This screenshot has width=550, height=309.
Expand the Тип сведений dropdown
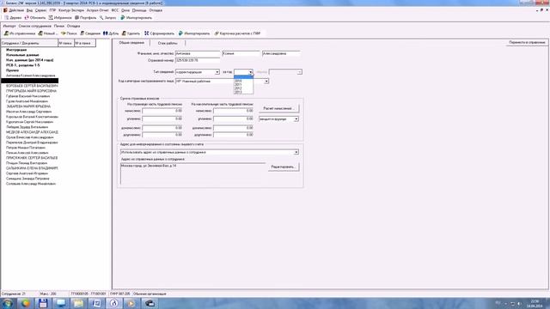217,72
